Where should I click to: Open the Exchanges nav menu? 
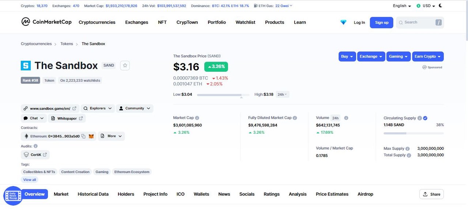coord(137,22)
